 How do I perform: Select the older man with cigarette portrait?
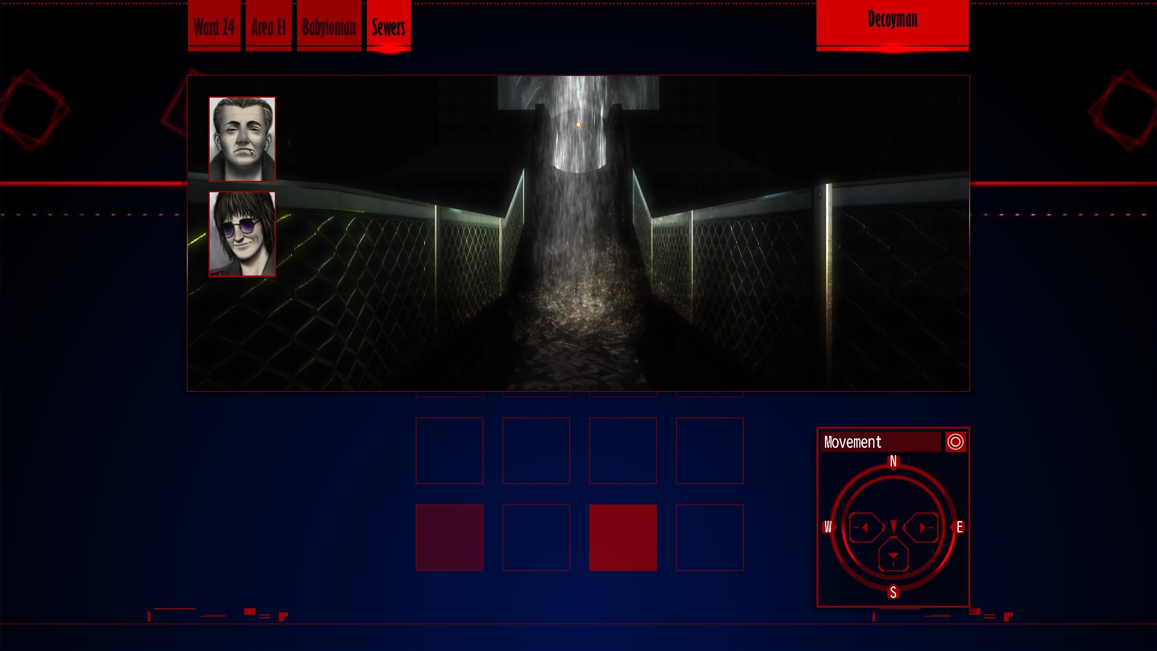pos(242,139)
